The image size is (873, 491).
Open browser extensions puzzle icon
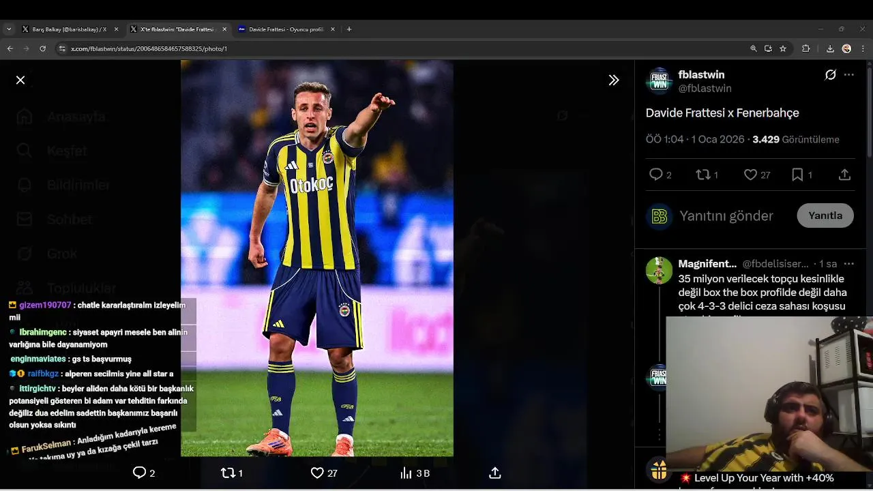pyautogui.click(x=806, y=48)
